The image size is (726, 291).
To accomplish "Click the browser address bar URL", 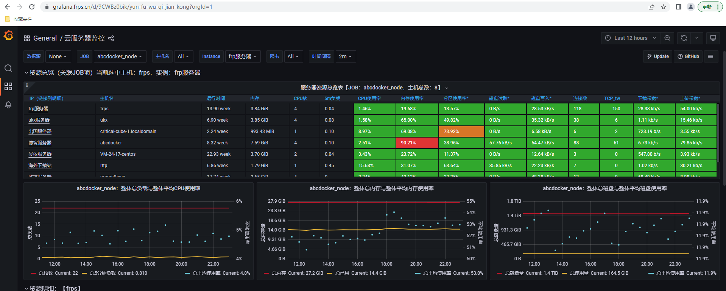I will tap(132, 7).
